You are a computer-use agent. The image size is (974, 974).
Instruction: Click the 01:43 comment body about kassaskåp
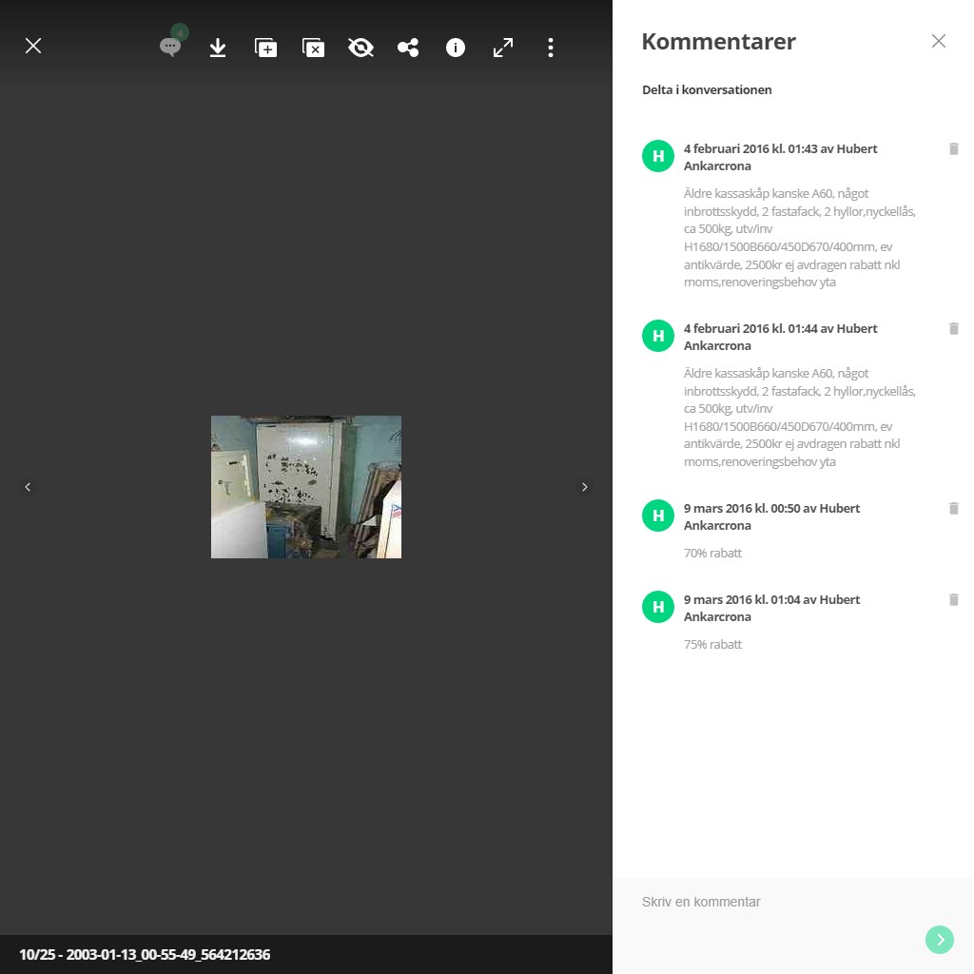pyautogui.click(x=799, y=238)
